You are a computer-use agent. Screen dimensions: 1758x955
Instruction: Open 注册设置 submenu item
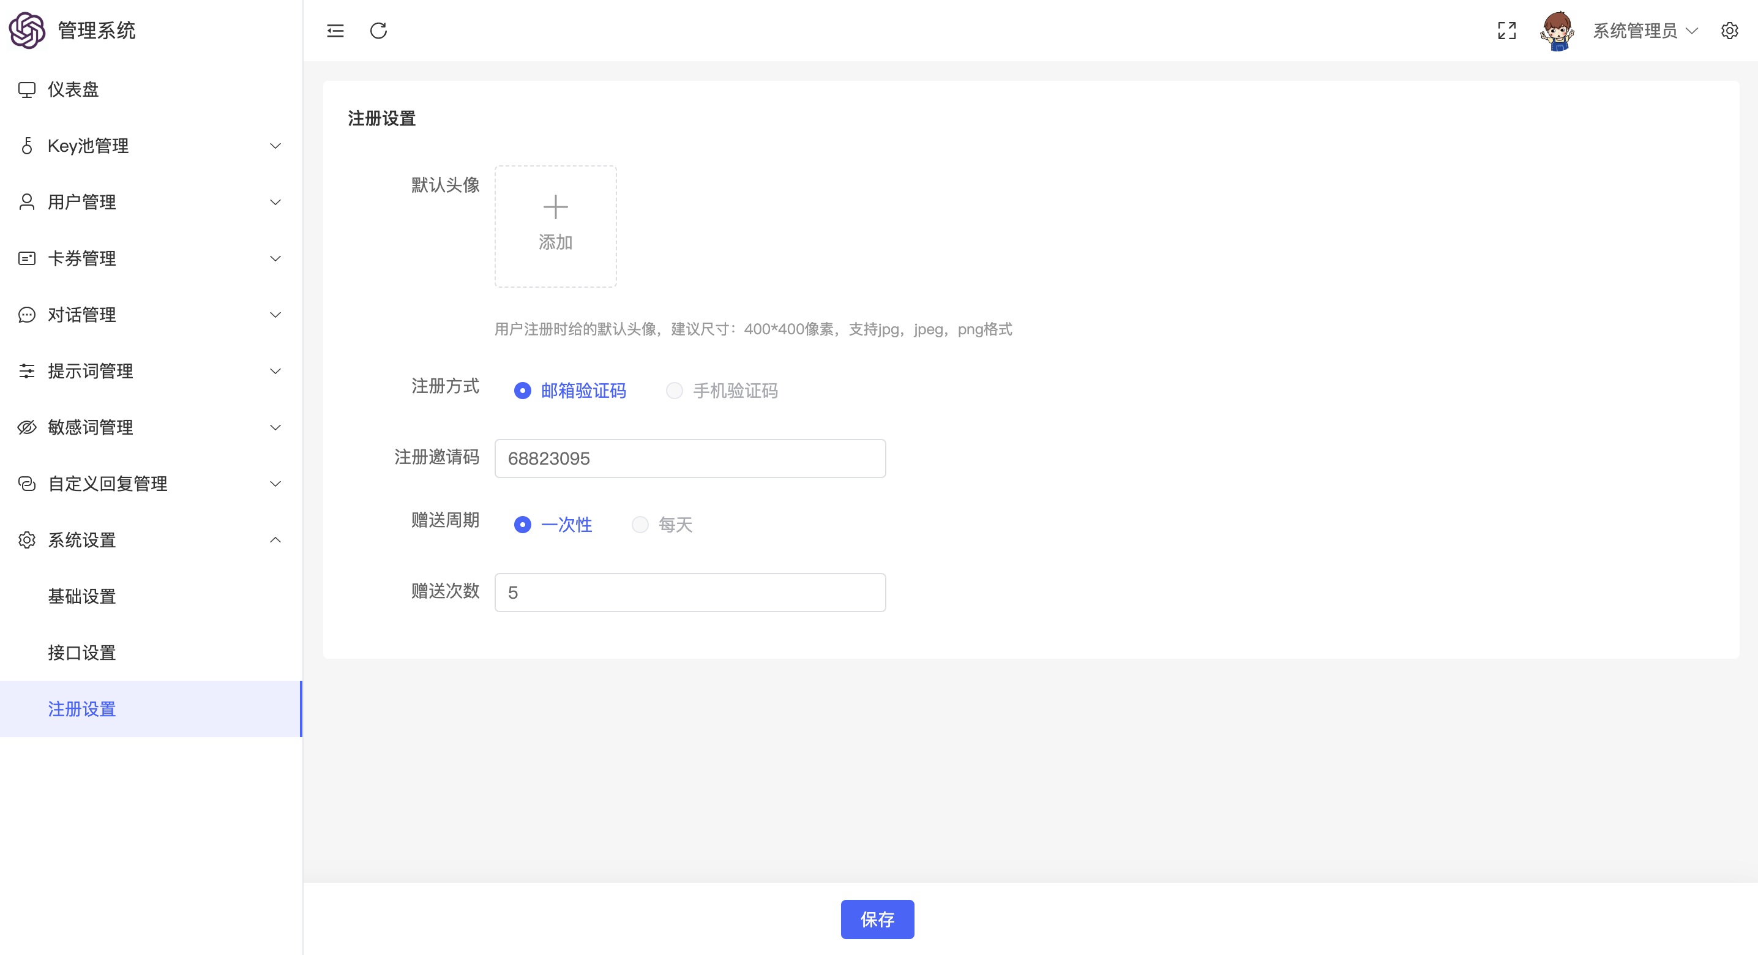151,708
